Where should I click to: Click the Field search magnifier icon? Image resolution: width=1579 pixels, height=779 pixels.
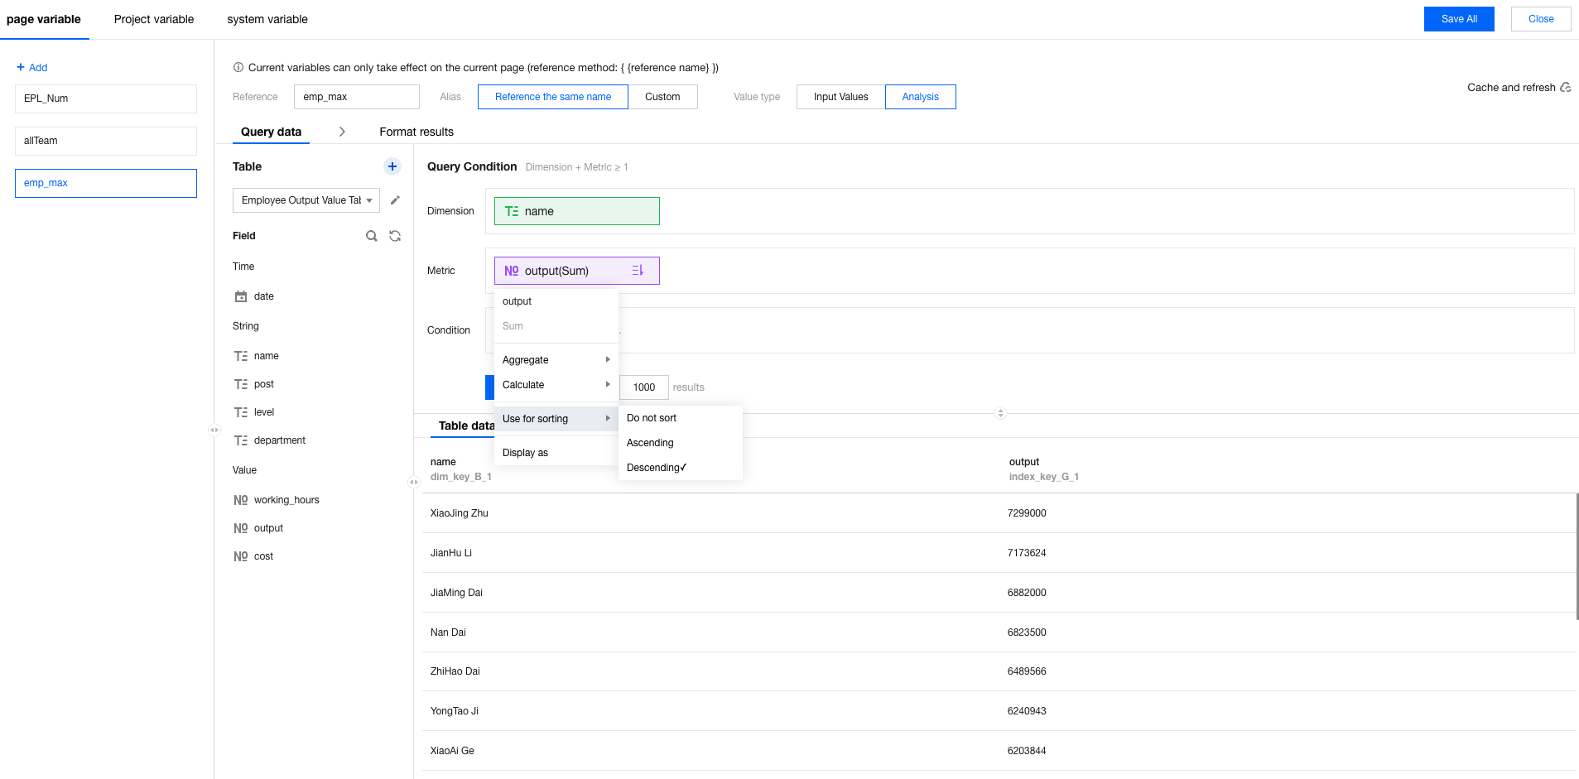coord(372,236)
